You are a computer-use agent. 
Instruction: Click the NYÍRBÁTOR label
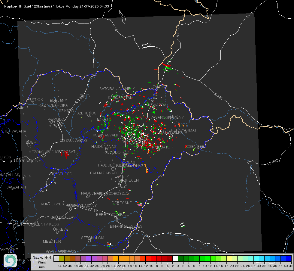pyautogui.click(x=162, y=147)
